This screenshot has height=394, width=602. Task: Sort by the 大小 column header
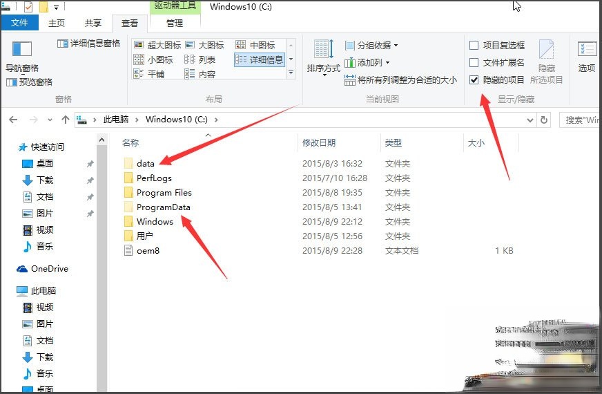(x=476, y=142)
